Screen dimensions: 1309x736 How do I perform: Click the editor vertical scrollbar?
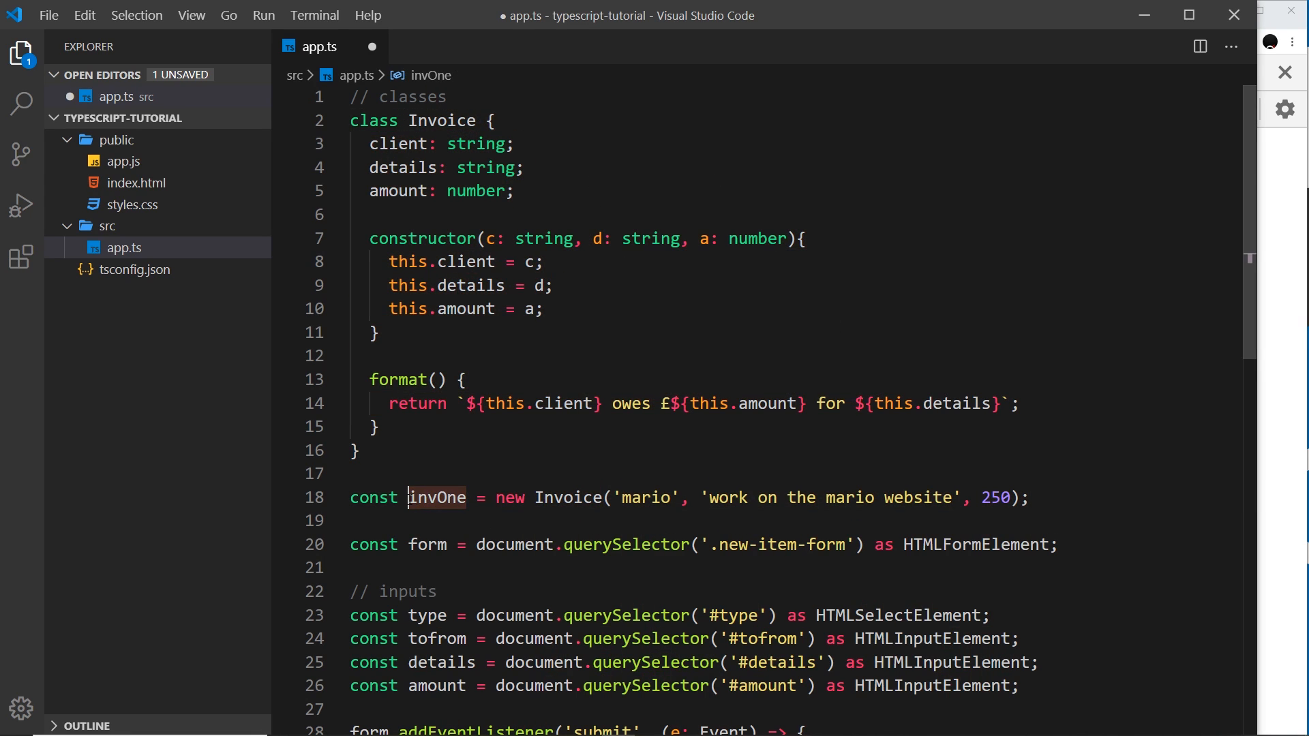tap(1249, 221)
